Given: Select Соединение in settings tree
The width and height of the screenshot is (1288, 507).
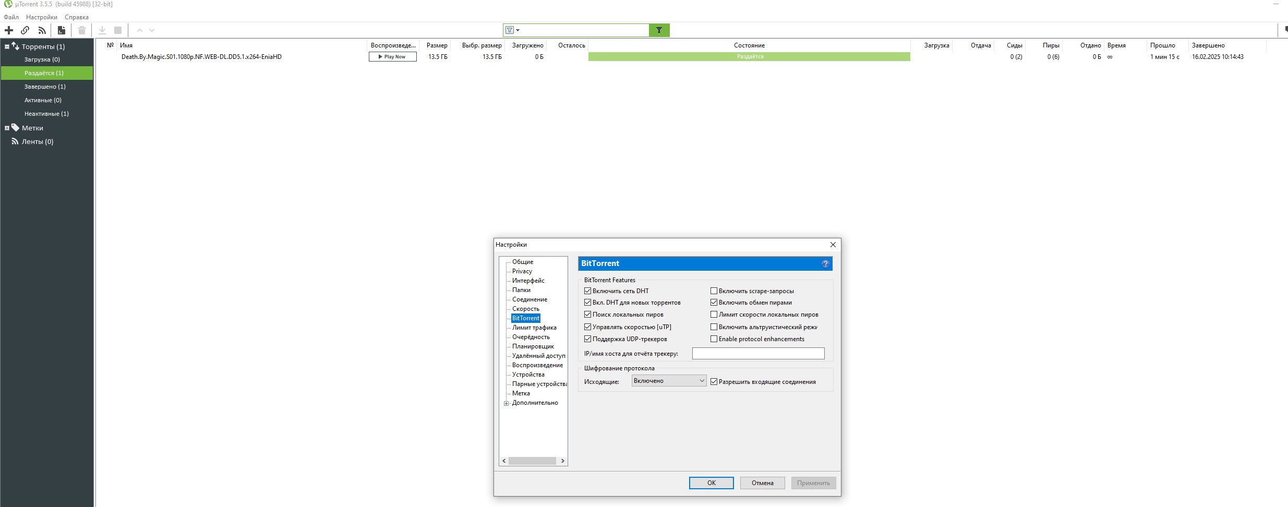Looking at the screenshot, I should 529,299.
